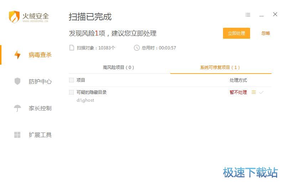Click the document icon next to 扫描对象
The height and width of the screenshot is (183, 285).
point(72,48)
